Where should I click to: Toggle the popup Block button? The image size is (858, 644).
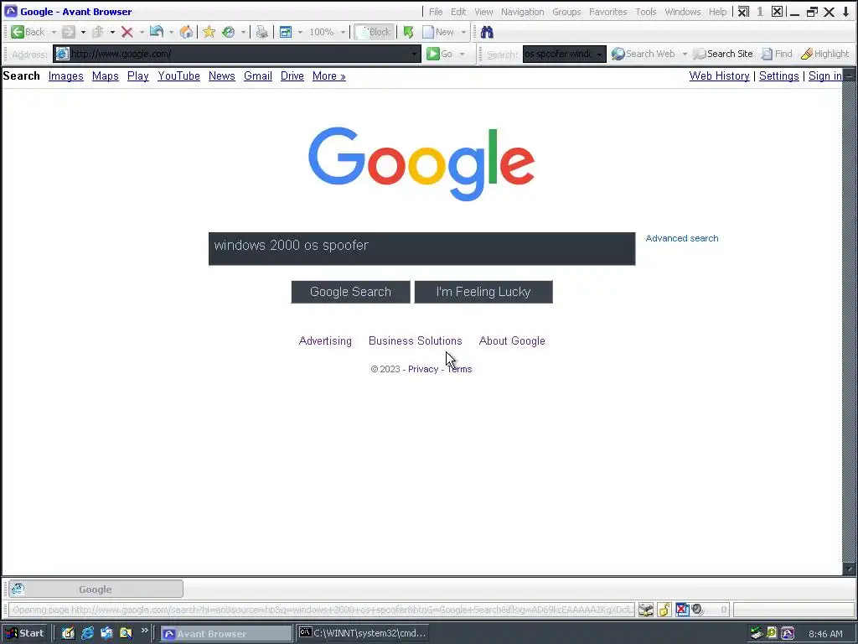[375, 33]
